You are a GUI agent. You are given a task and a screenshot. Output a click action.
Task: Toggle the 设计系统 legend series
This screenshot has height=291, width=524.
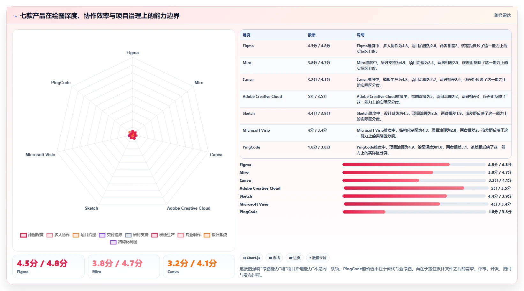coord(215,235)
